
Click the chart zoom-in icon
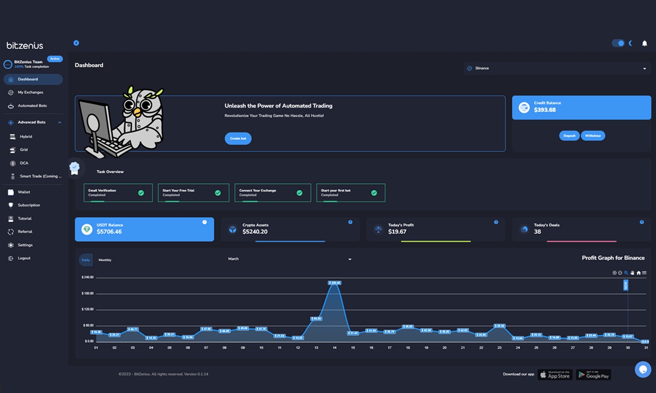[615, 273]
